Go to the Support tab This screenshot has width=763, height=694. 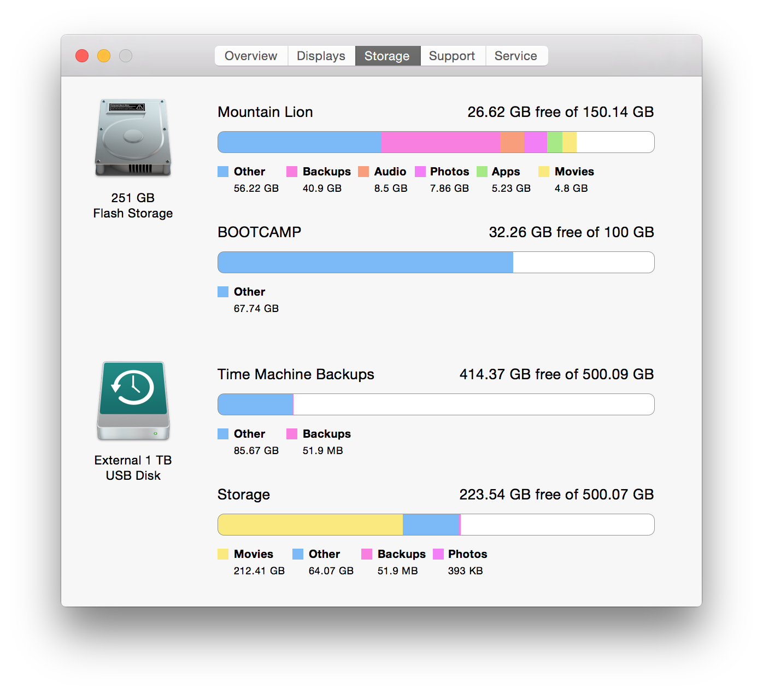[x=453, y=56]
